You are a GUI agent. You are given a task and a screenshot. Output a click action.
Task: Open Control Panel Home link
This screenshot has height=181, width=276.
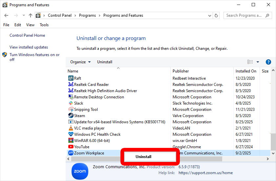pos(27,35)
